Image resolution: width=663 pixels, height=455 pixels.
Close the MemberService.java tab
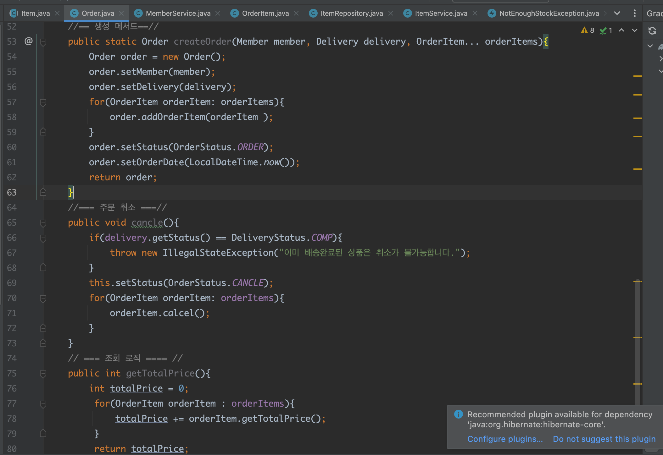(218, 13)
